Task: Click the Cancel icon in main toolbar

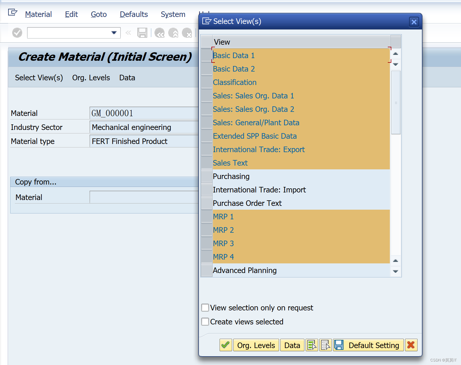Action: coord(187,33)
